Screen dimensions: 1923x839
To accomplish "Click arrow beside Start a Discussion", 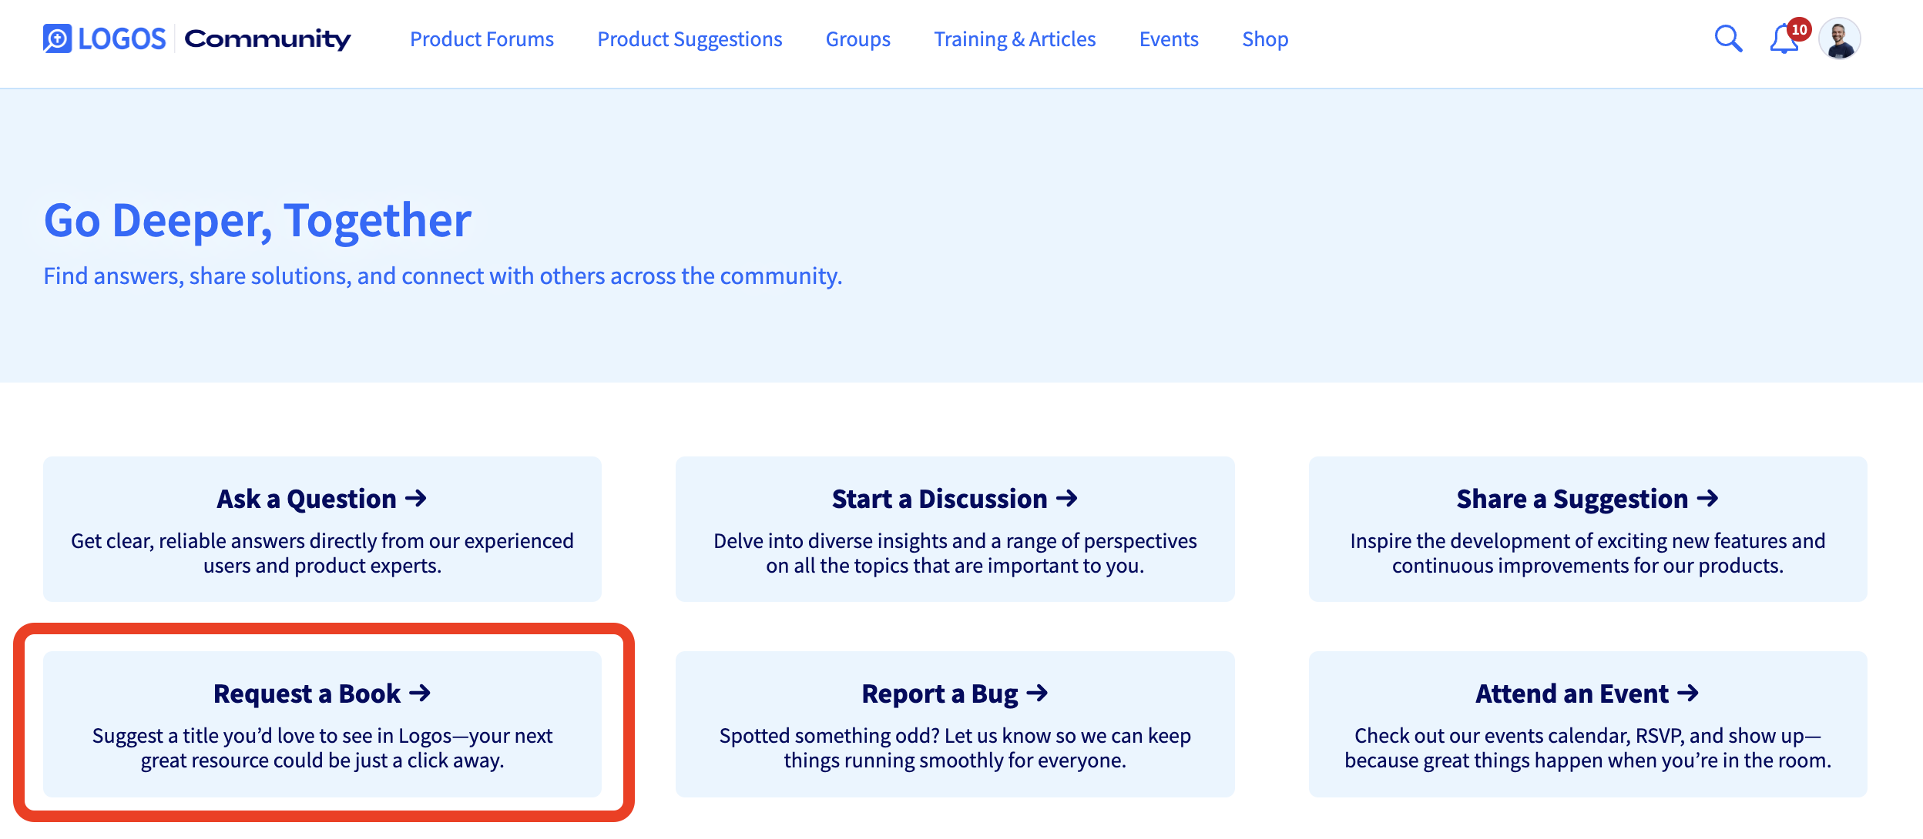I will [1067, 499].
